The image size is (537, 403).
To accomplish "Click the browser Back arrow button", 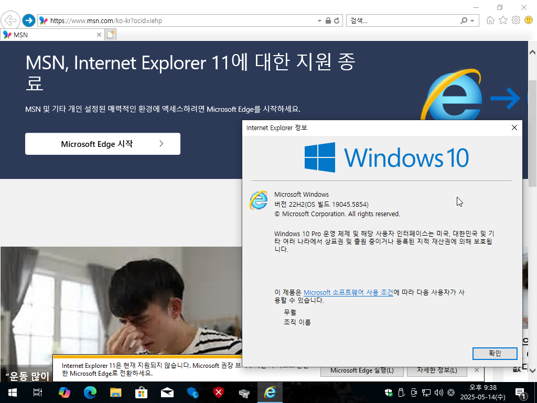I will click(x=10, y=20).
